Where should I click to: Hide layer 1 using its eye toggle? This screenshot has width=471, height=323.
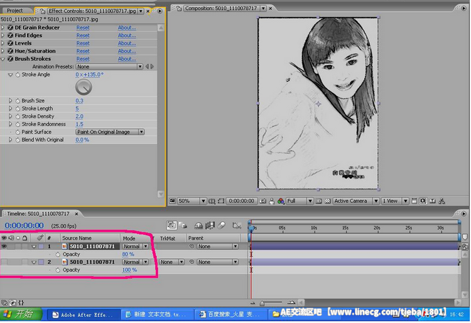click(4, 246)
